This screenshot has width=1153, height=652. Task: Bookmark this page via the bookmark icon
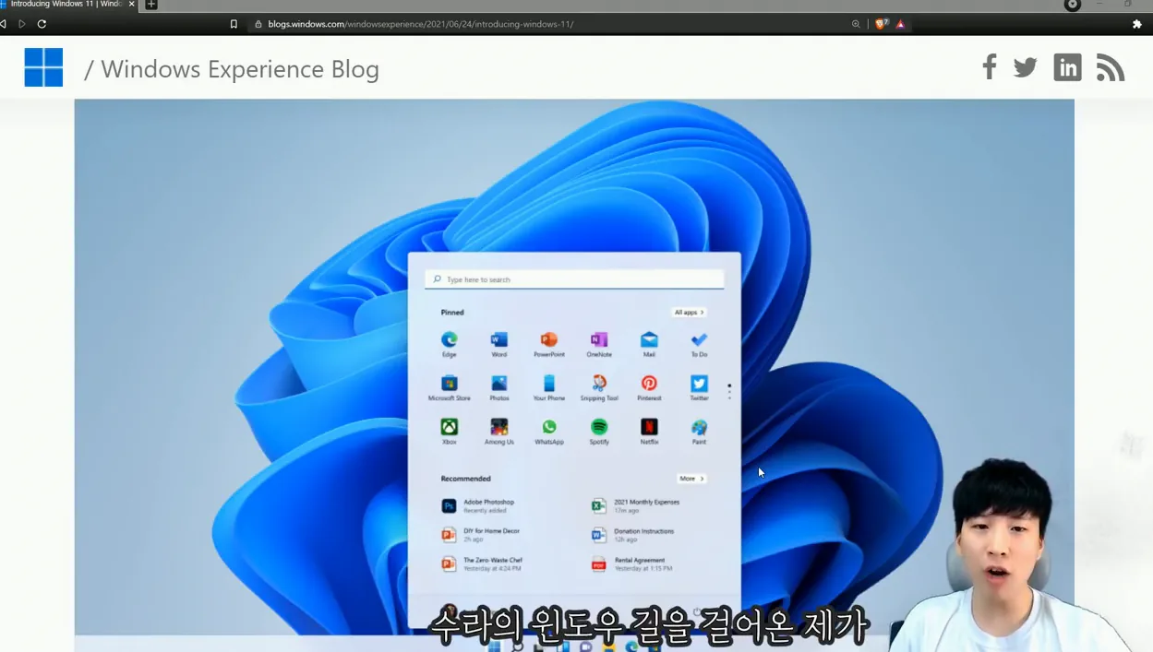(x=234, y=24)
